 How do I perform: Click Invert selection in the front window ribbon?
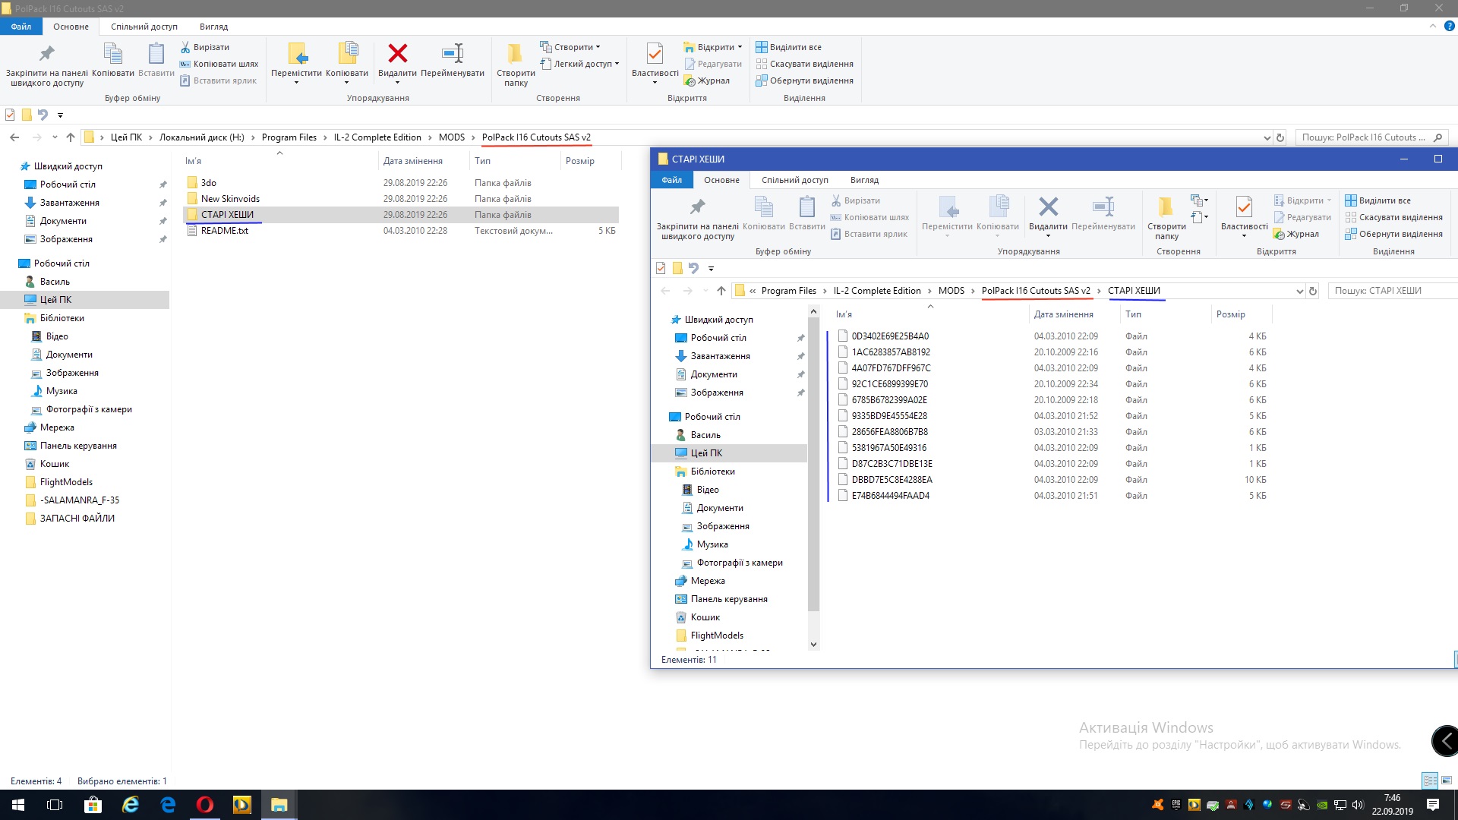(1400, 234)
